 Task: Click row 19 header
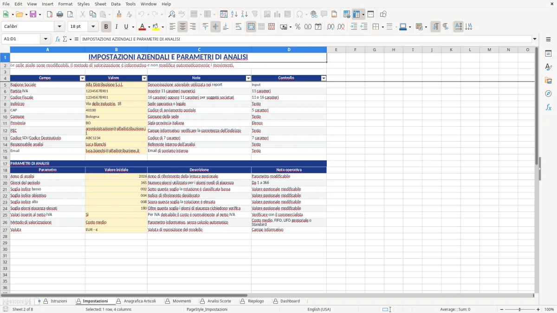[x=5, y=176]
